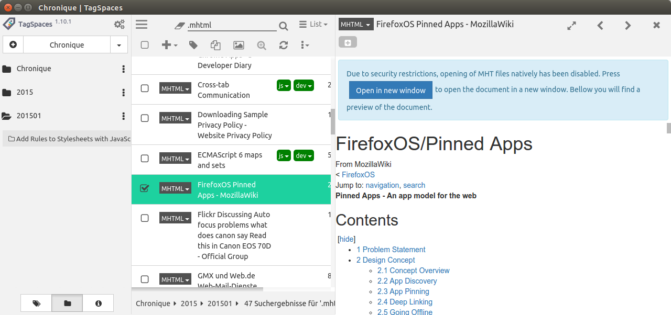Open location dropdown arrow beside Chronique
Image resolution: width=671 pixels, height=315 pixels.
tap(119, 45)
